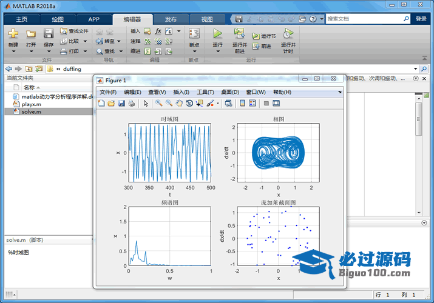Click the Login (登录) button
The width and height of the screenshot is (434, 303).
click(421, 19)
